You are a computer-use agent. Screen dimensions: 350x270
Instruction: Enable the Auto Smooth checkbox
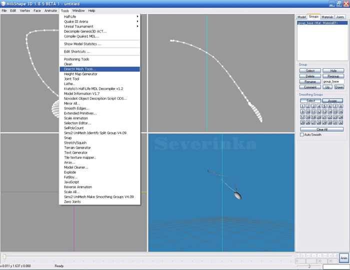tap(301, 135)
